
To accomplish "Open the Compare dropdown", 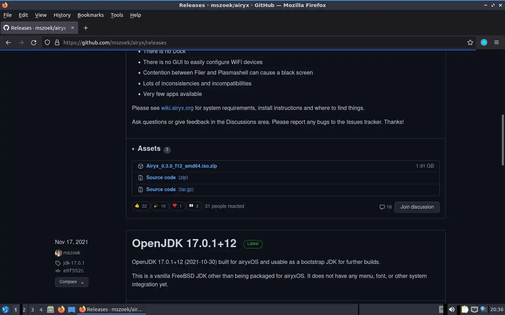I will pos(72,282).
